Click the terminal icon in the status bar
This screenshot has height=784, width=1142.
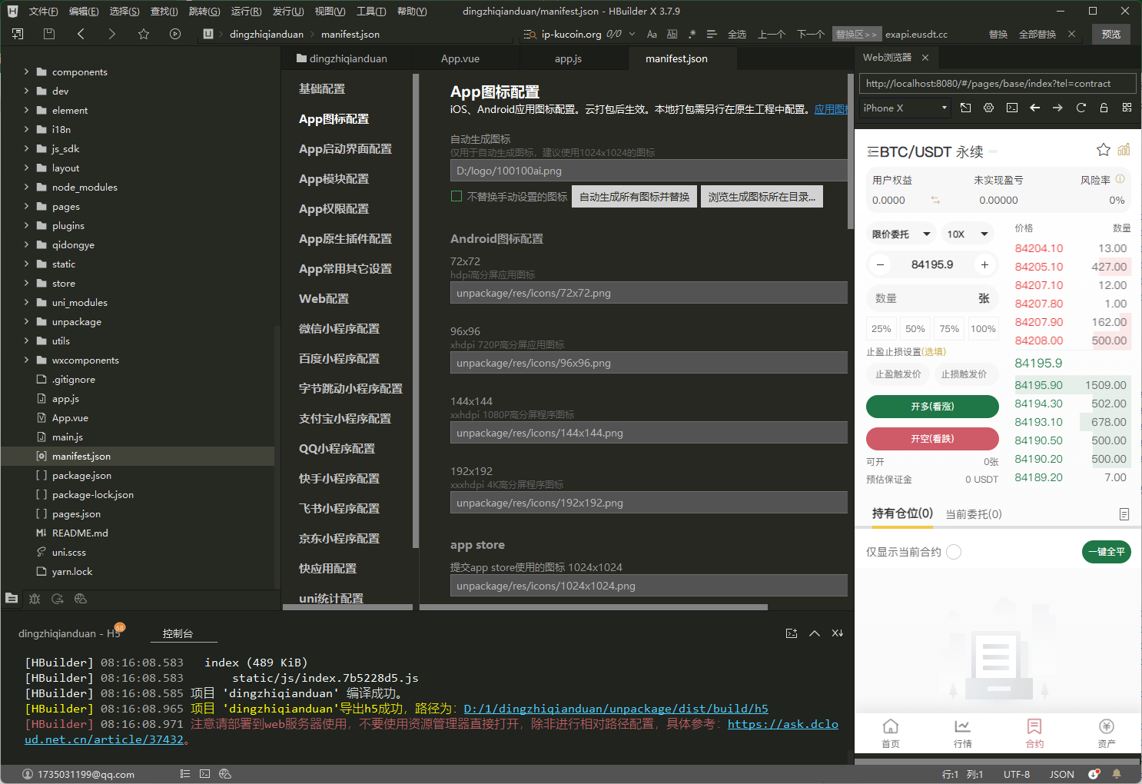[204, 774]
